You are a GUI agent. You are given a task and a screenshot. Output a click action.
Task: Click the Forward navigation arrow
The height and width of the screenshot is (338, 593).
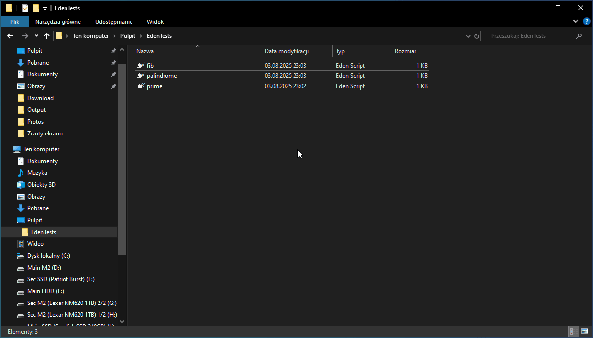click(25, 36)
